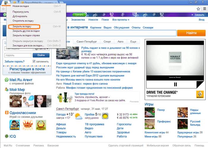Open the Преферанс game thumbnail
Viewport: 208px width, 148px height.
click(150, 124)
